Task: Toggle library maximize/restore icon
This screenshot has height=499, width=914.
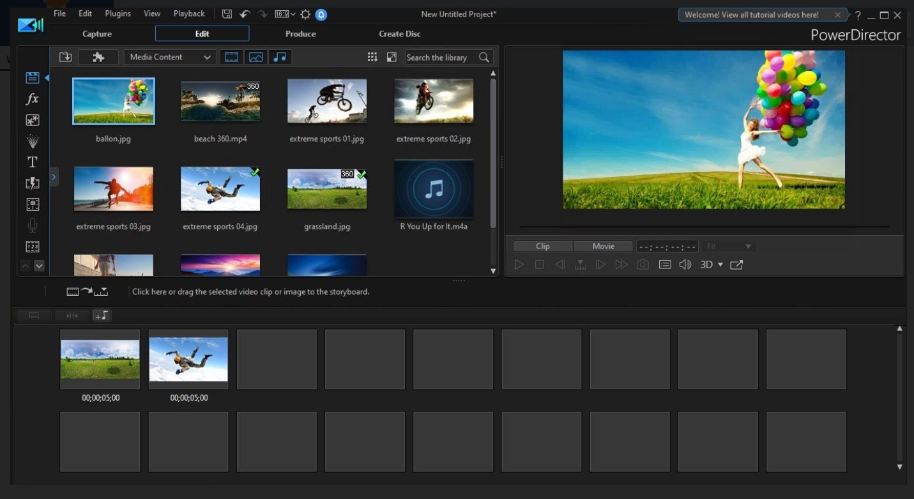Action: [392, 57]
